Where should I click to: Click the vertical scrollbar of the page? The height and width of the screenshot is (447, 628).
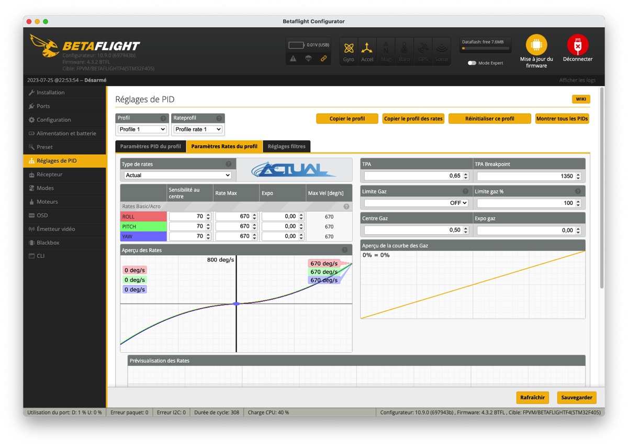(601, 189)
